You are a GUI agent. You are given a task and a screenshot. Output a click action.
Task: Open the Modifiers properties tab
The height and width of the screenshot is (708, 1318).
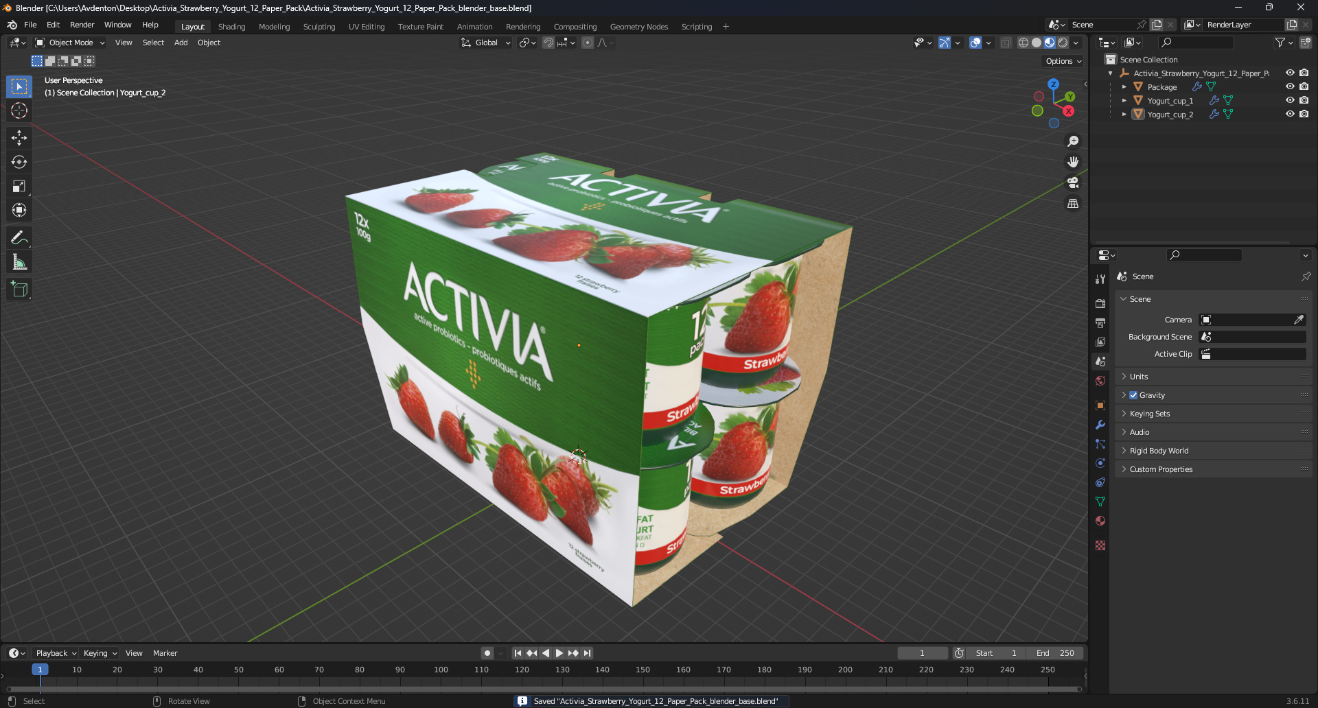pyautogui.click(x=1100, y=425)
